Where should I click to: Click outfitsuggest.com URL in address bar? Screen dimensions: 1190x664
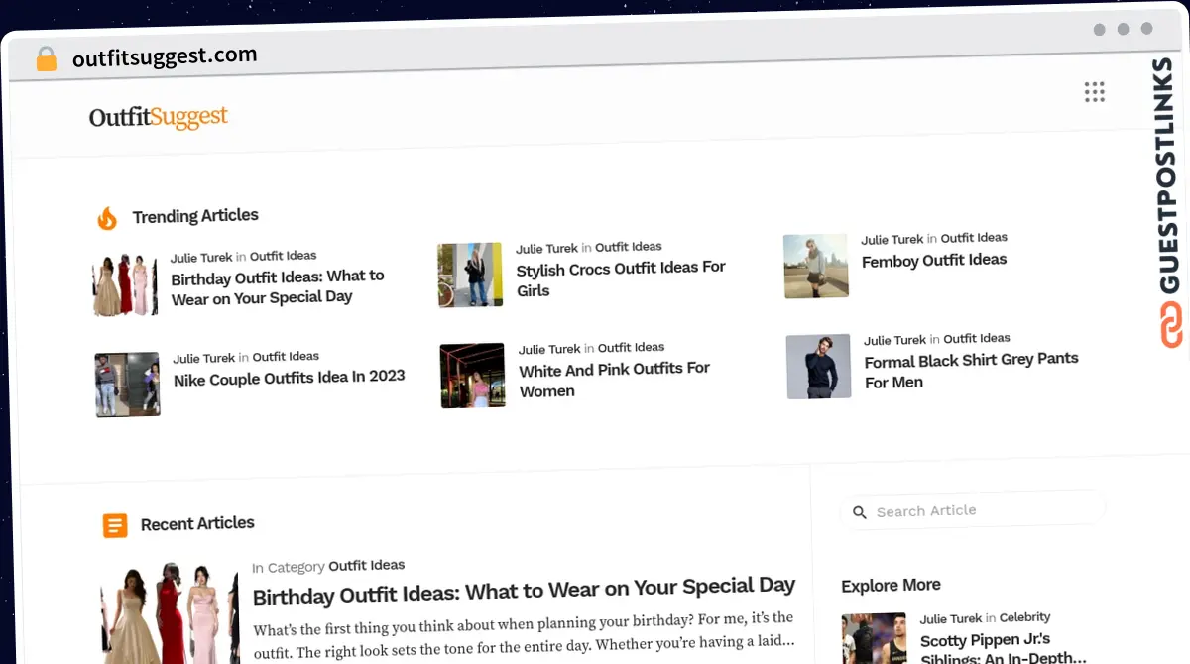coord(165,56)
